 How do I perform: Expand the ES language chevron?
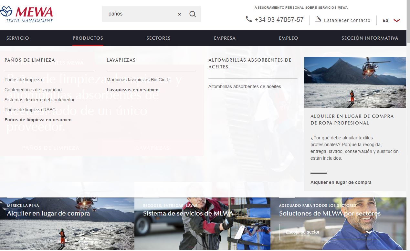coord(397,20)
